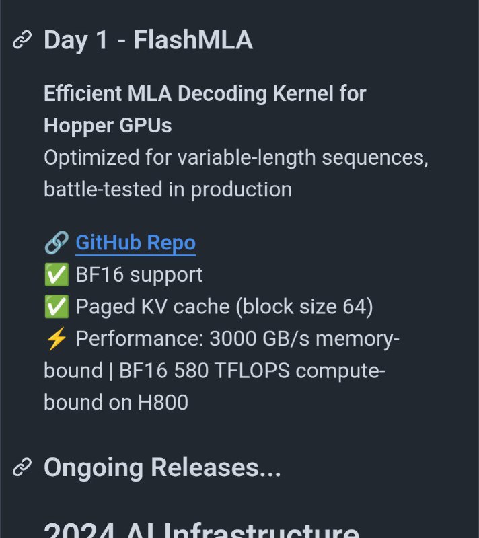The height and width of the screenshot is (538, 479).
Task: Click the green checkmark beside Paged KV cache
Action: [56, 307]
